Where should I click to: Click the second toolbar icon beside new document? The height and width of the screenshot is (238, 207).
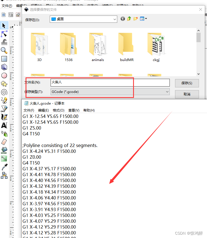(x=11, y=15)
